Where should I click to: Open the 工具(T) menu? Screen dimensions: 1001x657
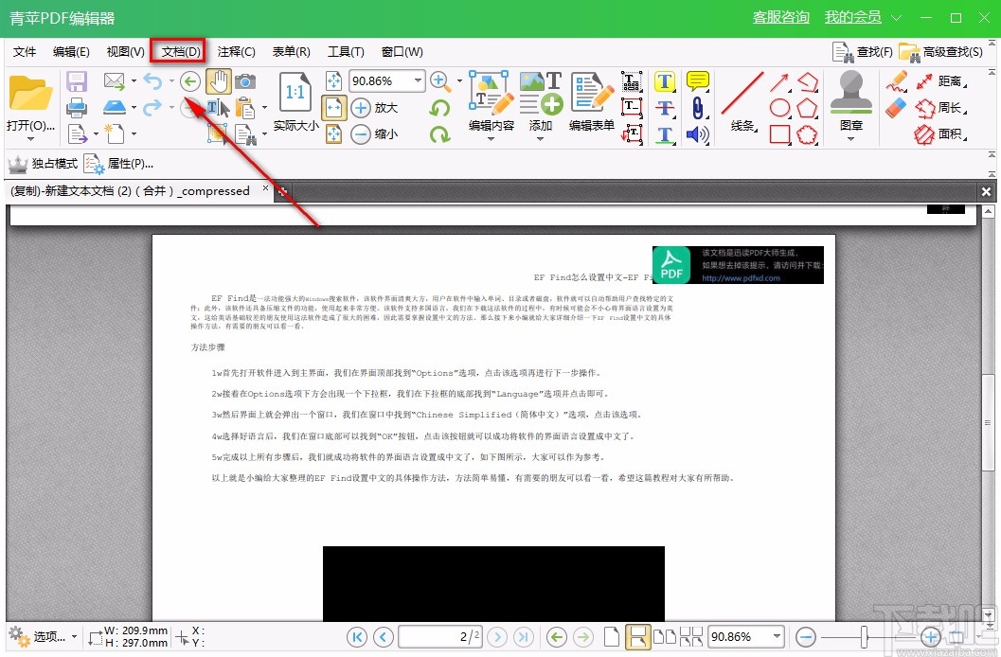click(346, 52)
